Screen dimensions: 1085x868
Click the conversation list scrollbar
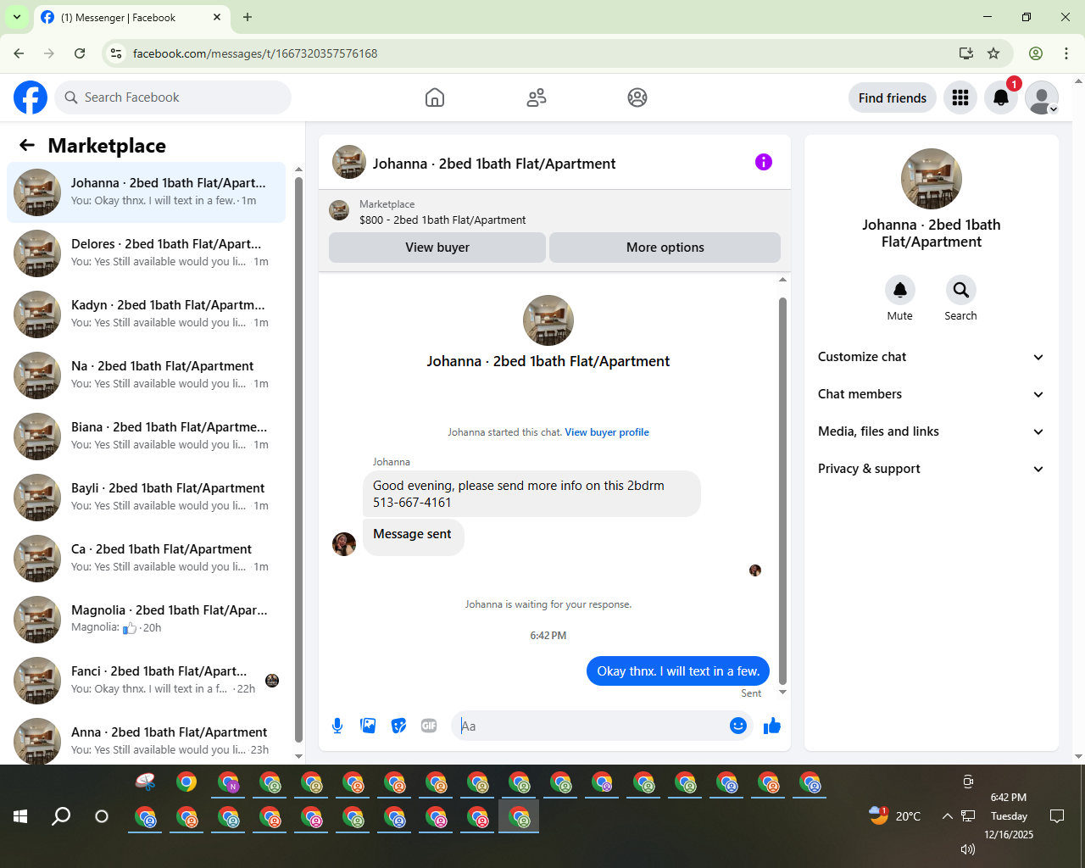pos(298,458)
